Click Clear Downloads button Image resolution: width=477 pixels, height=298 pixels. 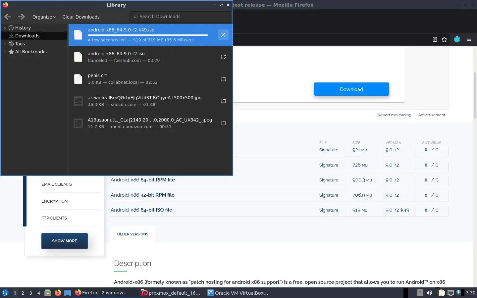click(x=81, y=17)
